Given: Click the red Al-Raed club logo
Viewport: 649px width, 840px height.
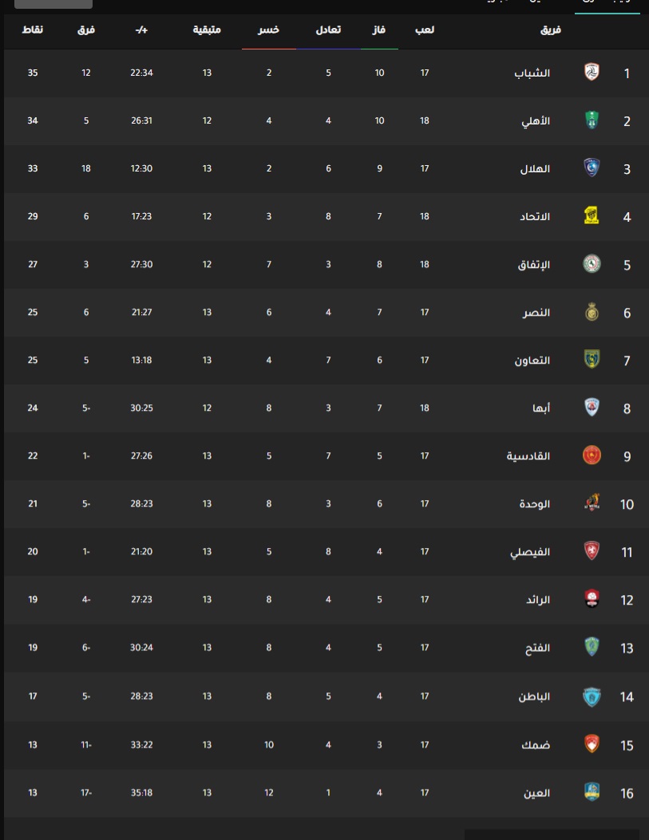Looking at the screenshot, I should pos(591,598).
